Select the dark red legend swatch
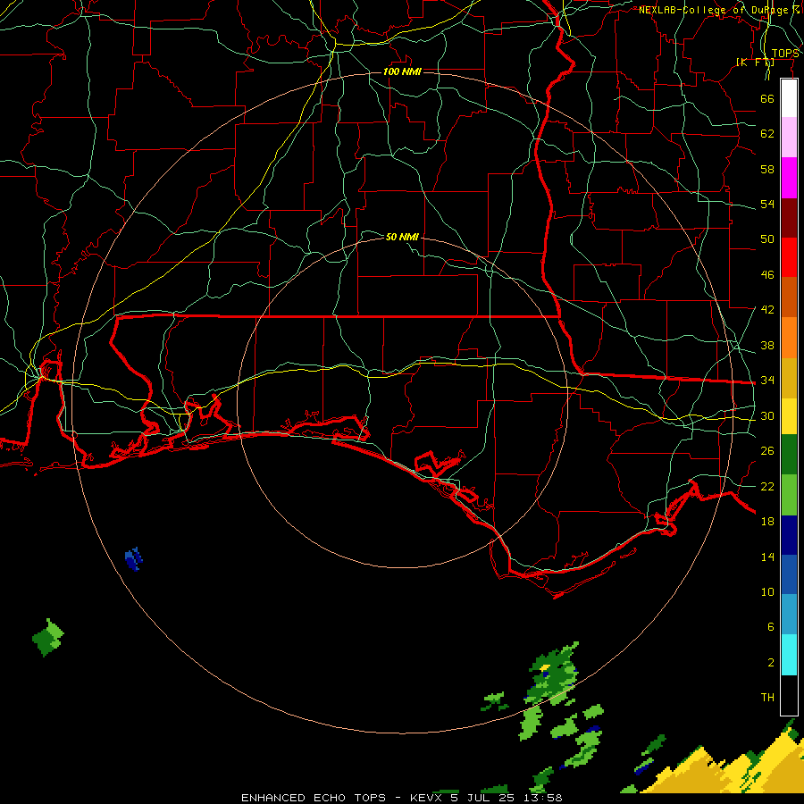 coord(789,218)
